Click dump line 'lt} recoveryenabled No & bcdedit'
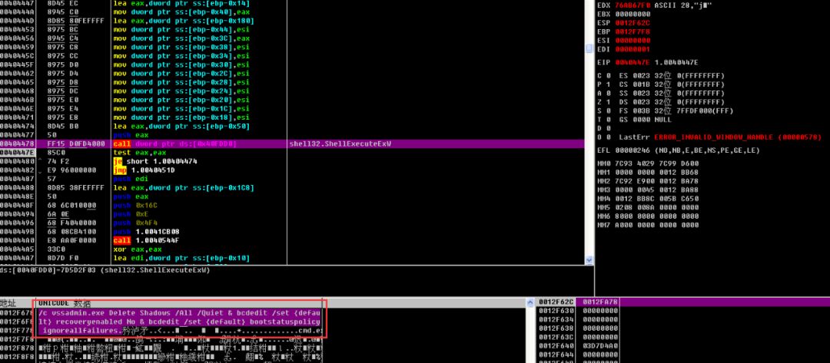Screen dimensions: 830x363 [179, 322]
